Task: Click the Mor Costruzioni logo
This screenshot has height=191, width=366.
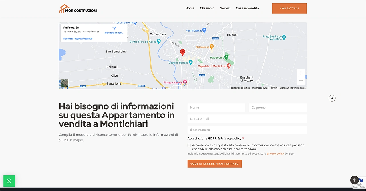Action: coord(78,9)
